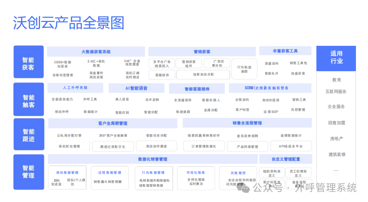Open the AI智能语音 section header
368x202 pixels.
[137, 88]
